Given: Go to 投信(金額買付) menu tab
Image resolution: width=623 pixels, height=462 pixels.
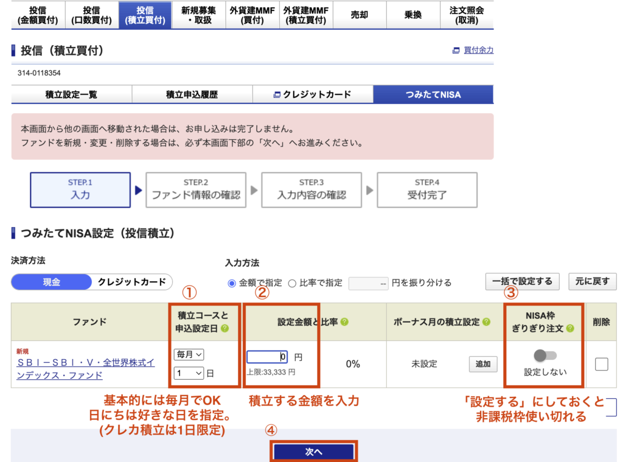Looking at the screenshot, I should click(38, 15).
